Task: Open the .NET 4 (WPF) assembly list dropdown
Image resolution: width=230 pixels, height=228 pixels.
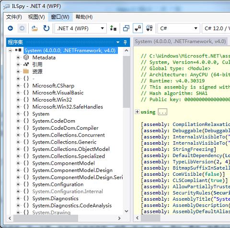Action: (80, 28)
